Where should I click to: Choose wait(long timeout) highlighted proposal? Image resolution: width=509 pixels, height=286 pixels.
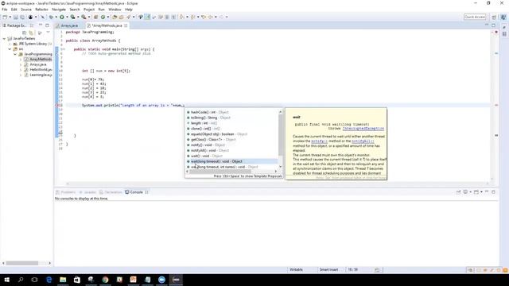[232, 161]
